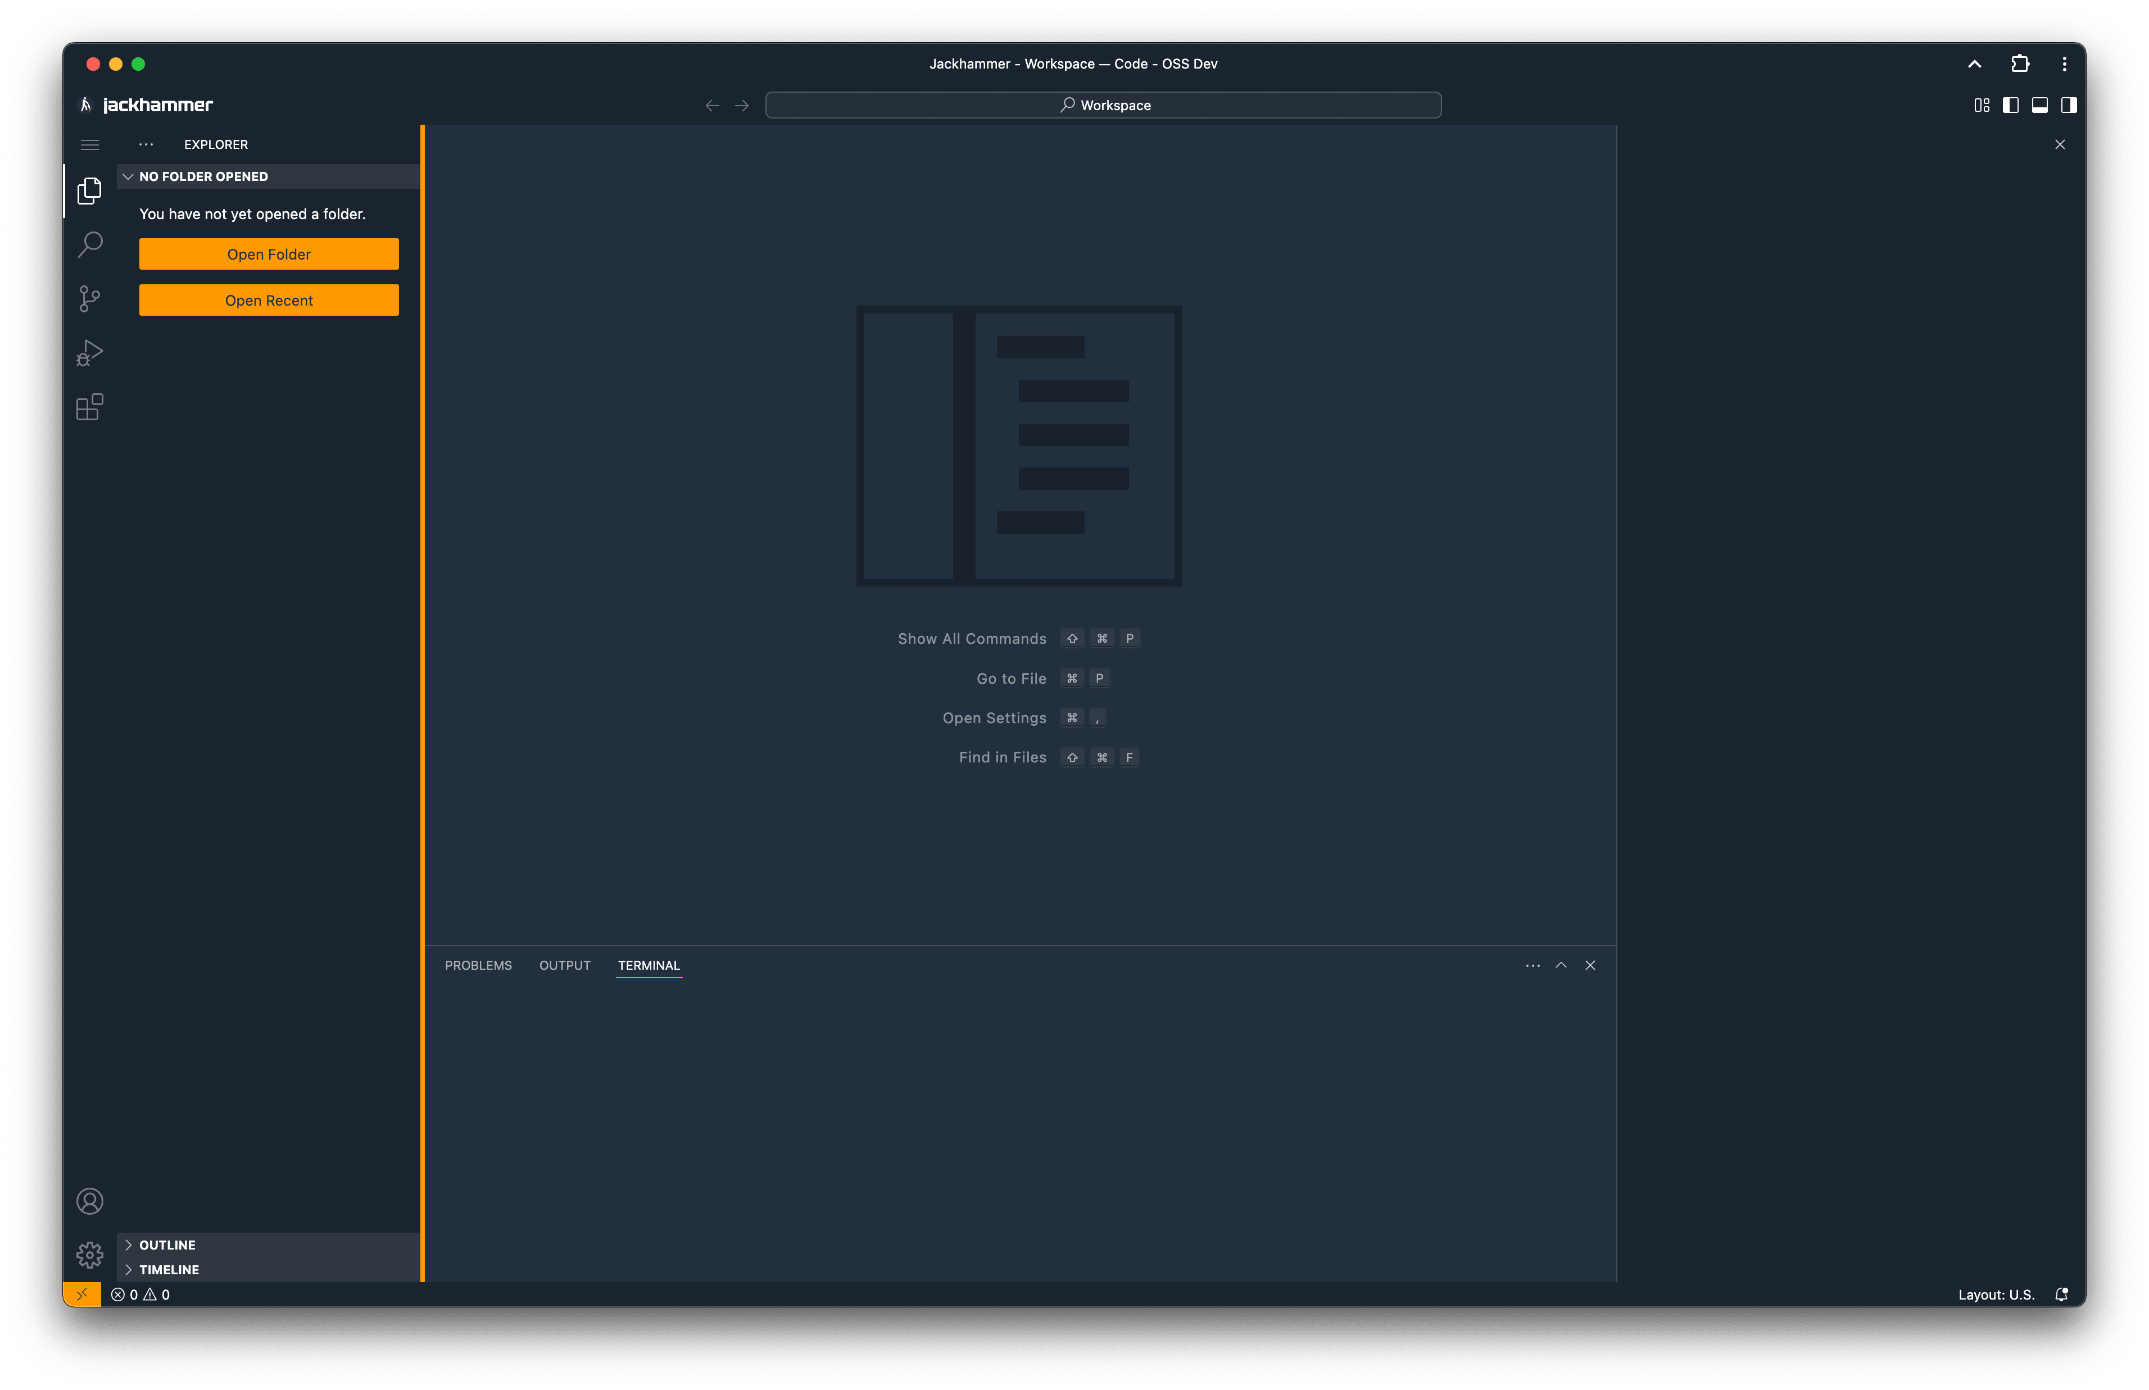Open panel more actions ellipsis
Viewport: 2149px width, 1390px height.
pos(1533,966)
